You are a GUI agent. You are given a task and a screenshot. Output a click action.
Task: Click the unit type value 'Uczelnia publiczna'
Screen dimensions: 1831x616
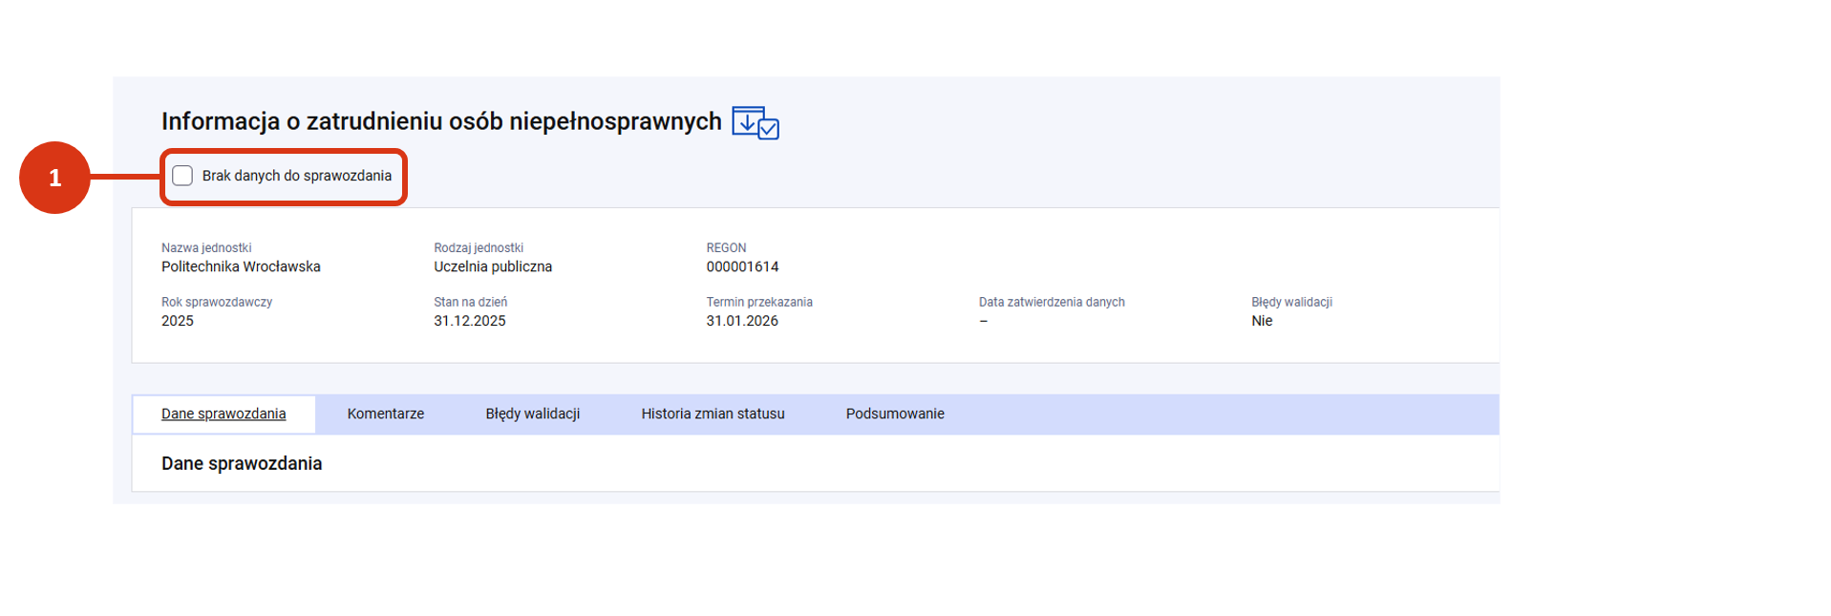pyautogui.click(x=493, y=266)
